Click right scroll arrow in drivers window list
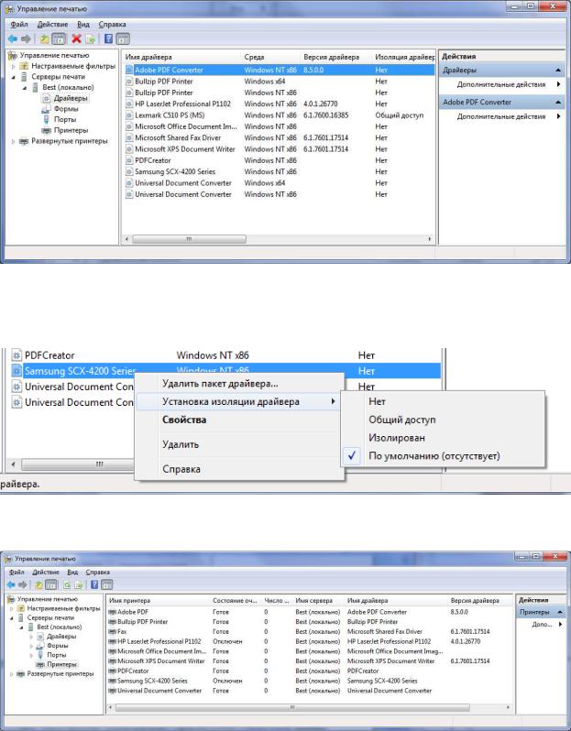This screenshot has width=571, height=731. tap(430, 239)
